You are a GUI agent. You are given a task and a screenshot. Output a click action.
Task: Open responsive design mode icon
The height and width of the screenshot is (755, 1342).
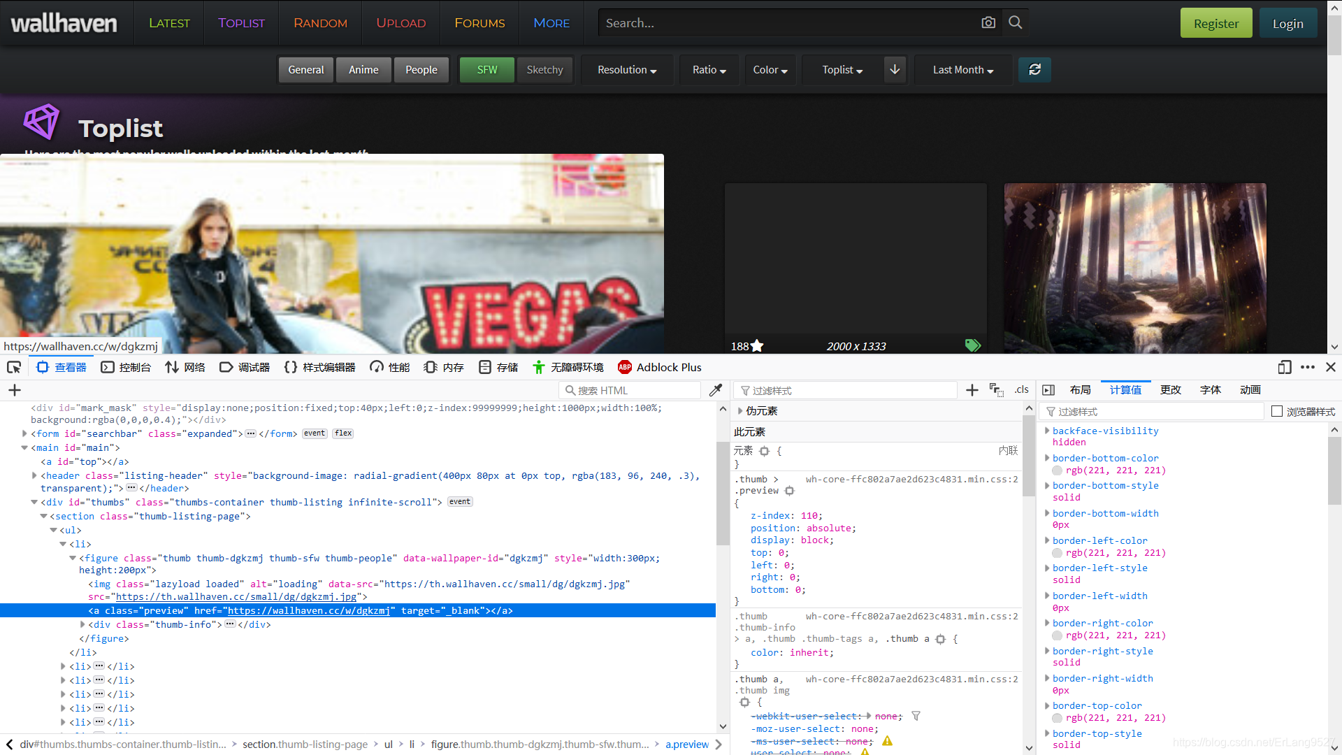coord(1285,367)
